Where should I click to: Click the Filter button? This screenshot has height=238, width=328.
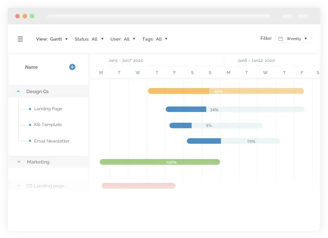266,38
